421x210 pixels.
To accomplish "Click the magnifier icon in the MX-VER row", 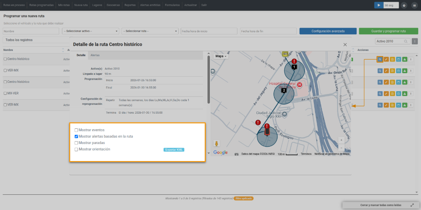I will coord(380,94).
